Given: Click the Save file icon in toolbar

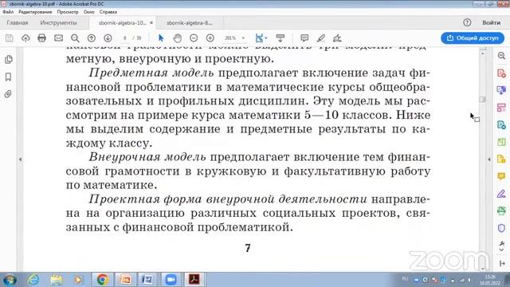Looking at the screenshot, I should (x=10, y=38).
